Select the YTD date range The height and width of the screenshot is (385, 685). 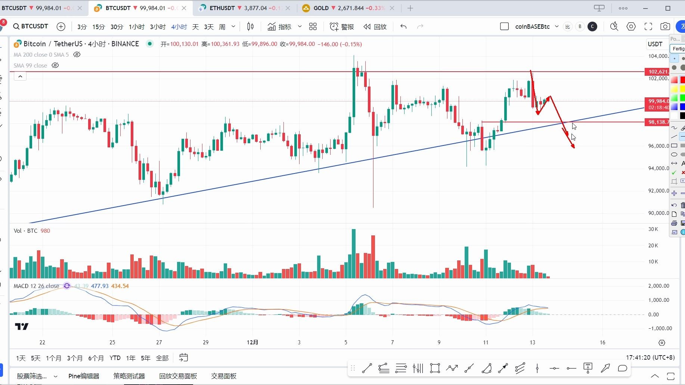(x=115, y=358)
